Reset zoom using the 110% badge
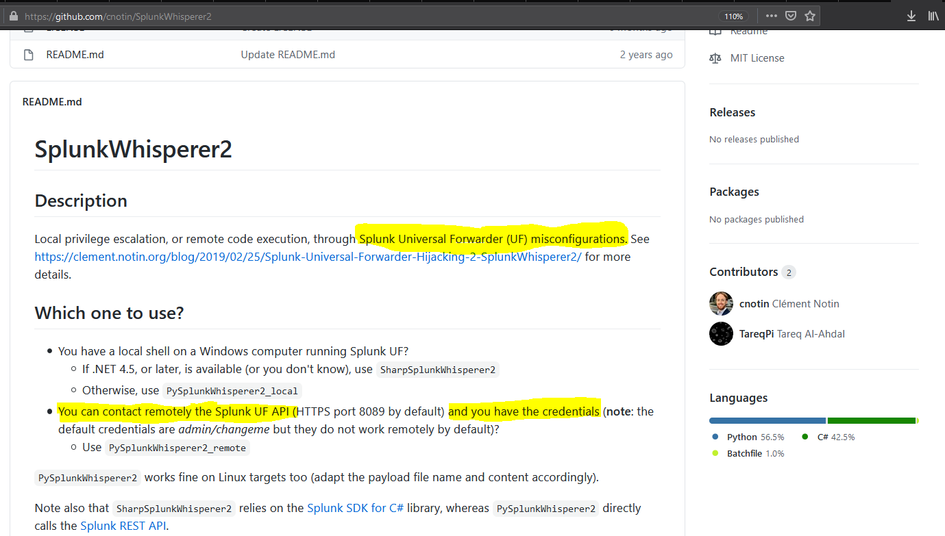 click(733, 16)
